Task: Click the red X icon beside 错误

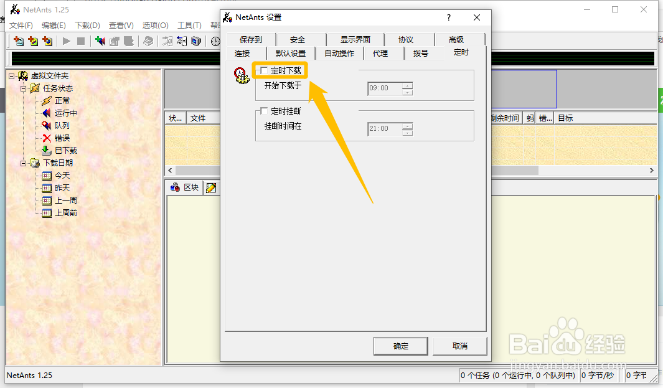Action: (x=47, y=138)
